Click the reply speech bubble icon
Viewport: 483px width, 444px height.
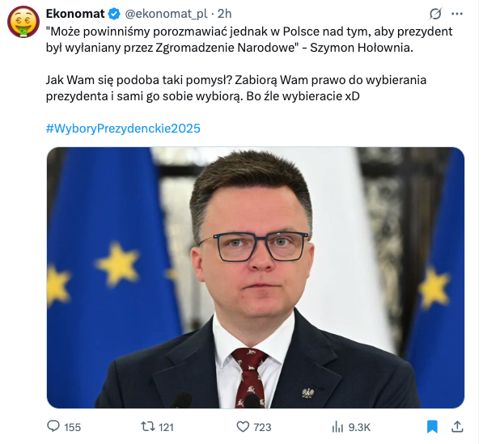click(53, 427)
